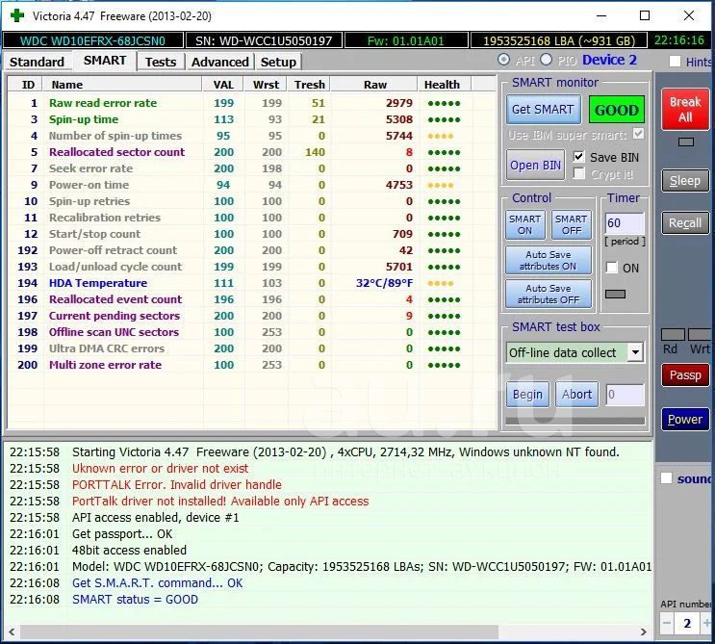715x644 pixels.
Task: Toggle Use IBM super smart checkbox
Action: [x=639, y=134]
